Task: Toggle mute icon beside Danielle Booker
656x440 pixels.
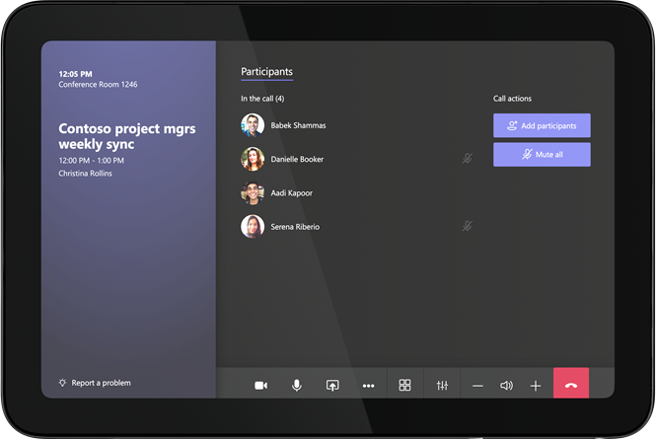Action: pyautogui.click(x=467, y=158)
